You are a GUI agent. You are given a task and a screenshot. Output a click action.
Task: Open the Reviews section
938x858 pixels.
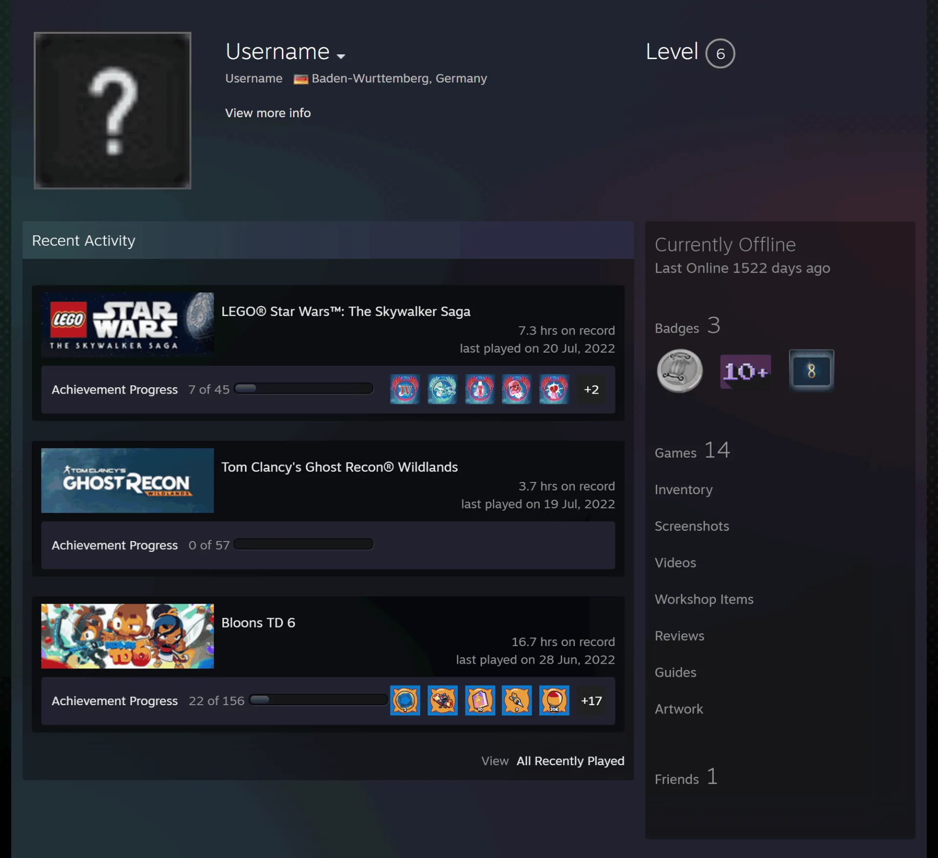(680, 636)
